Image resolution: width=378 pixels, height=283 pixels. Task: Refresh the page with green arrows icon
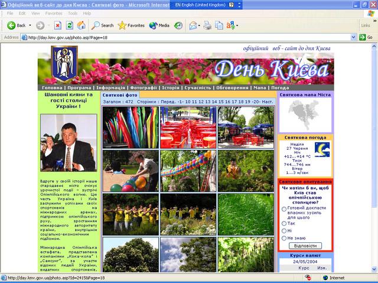pos(70,25)
